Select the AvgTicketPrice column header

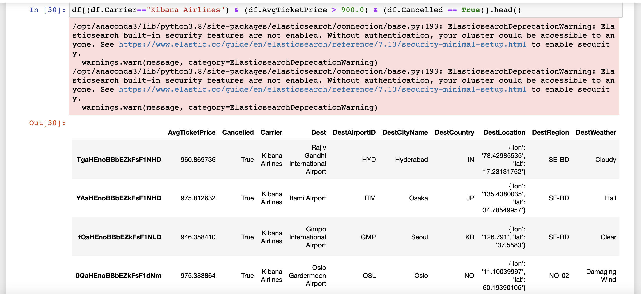pos(192,132)
